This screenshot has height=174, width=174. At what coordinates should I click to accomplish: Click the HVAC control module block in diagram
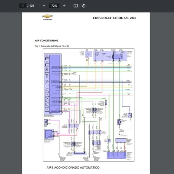point(54,84)
